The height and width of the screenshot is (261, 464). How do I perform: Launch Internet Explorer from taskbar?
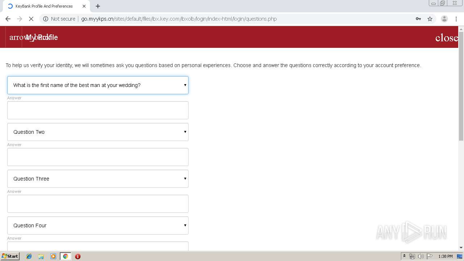(x=29, y=256)
